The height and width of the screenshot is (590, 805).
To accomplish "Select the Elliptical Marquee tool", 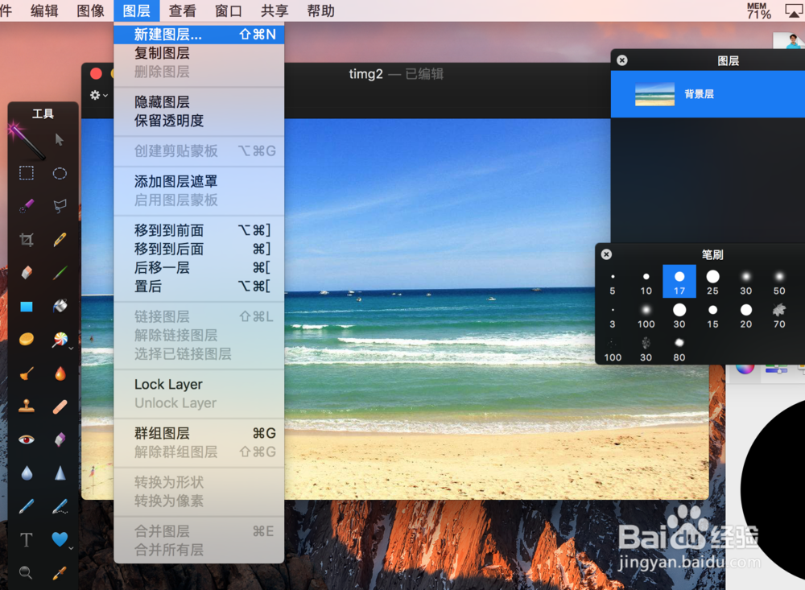I will click(60, 173).
